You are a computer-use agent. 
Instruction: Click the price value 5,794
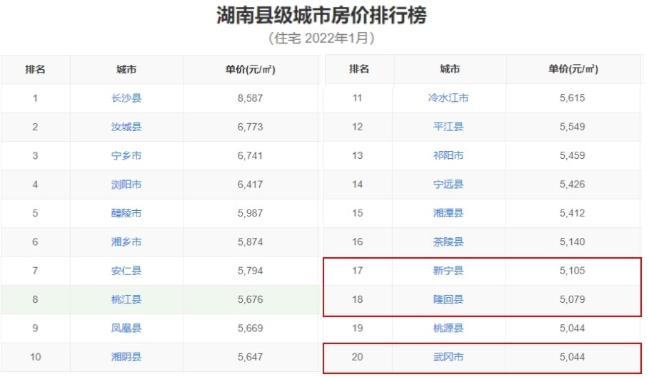pos(250,271)
